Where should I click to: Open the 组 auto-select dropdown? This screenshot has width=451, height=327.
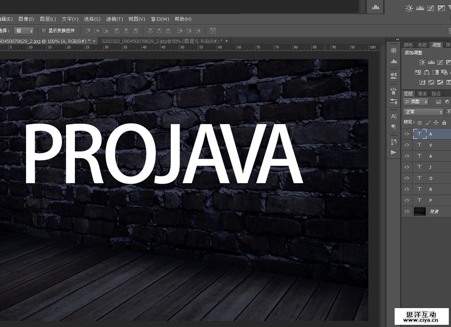pyautogui.click(x=24, y=31)
